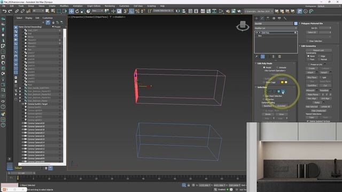342x192 pixels.
Task: Activate the Select and Scale tool
Action: 83,11
